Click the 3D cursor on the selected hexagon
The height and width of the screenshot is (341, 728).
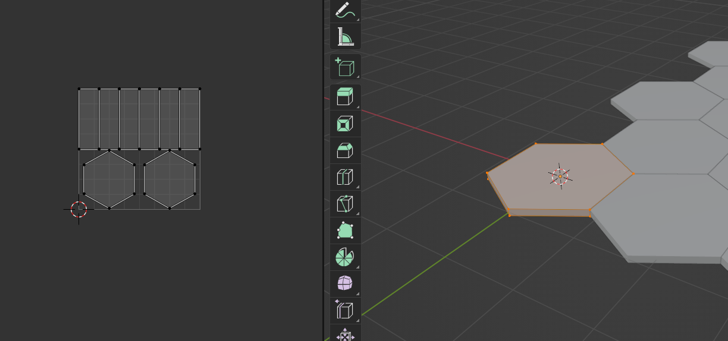click(x=560, y=176)
